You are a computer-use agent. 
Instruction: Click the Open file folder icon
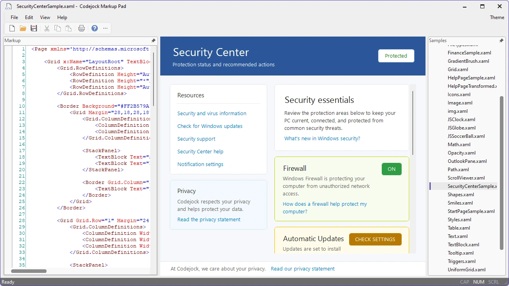point(23,28)
